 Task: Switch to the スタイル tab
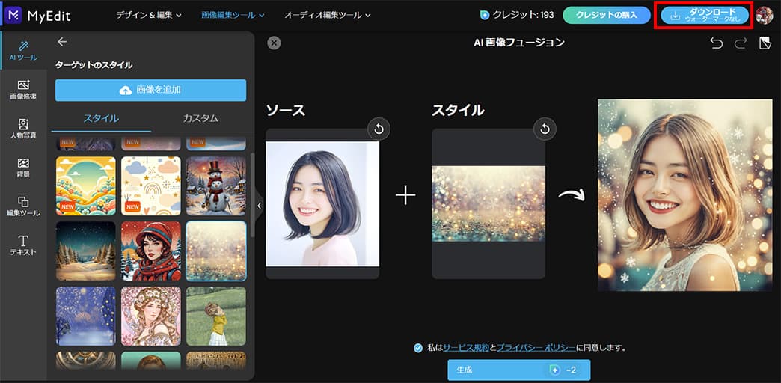(x=101, y=118)
